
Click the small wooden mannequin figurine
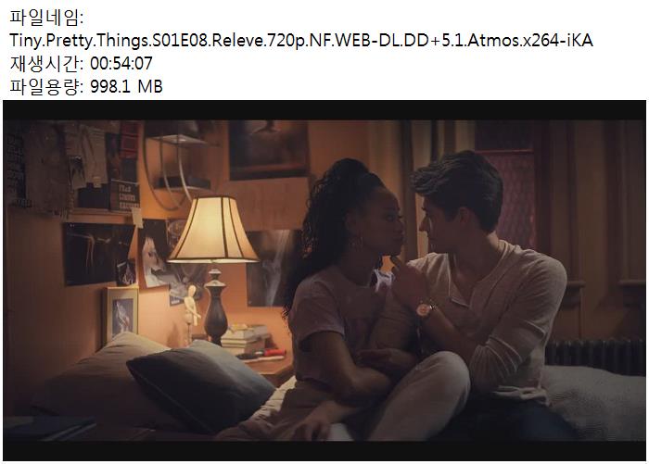[x=191, y=308]
